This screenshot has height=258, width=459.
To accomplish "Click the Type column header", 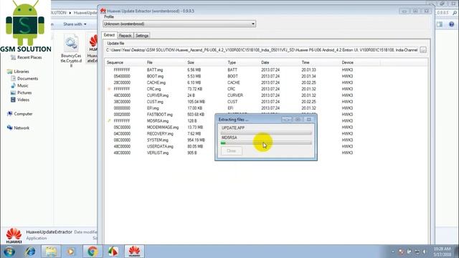I will 232,62.
